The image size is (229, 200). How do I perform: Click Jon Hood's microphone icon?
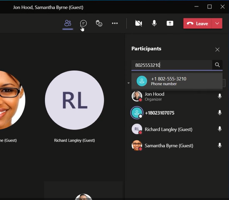point(220,96)
